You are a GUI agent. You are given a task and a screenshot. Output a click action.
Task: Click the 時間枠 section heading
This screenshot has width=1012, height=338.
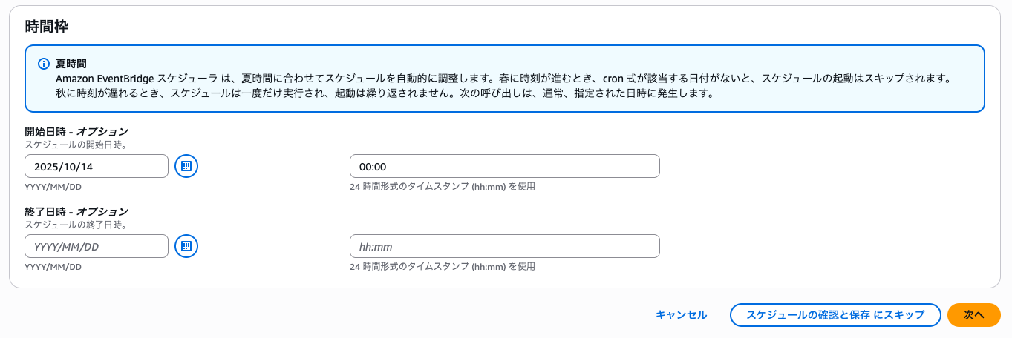[x=48, y=27]
